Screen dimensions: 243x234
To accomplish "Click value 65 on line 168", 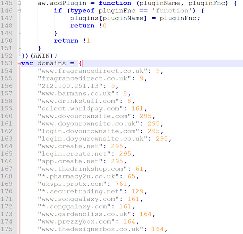I will 131,176.
